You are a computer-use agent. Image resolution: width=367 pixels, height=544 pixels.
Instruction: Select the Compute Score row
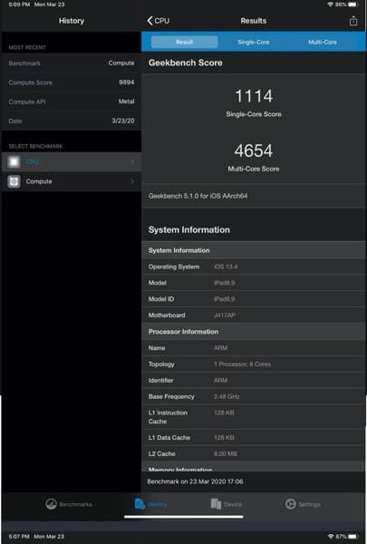71,83
